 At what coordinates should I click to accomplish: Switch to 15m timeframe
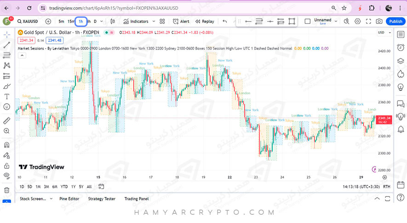pos(71,21)
